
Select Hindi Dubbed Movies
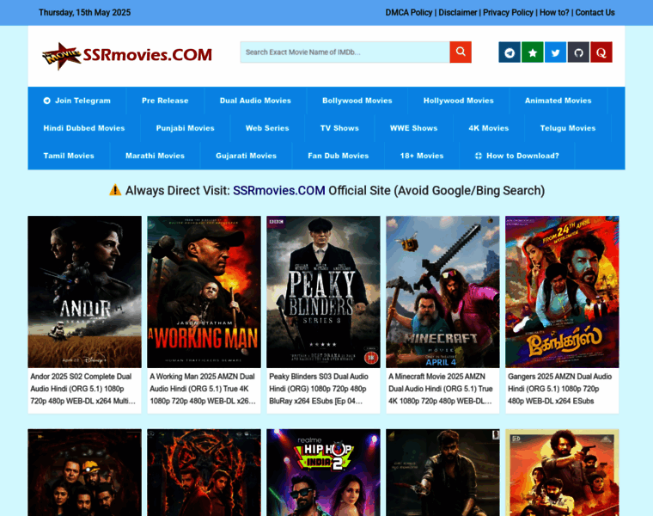[84, 128]
